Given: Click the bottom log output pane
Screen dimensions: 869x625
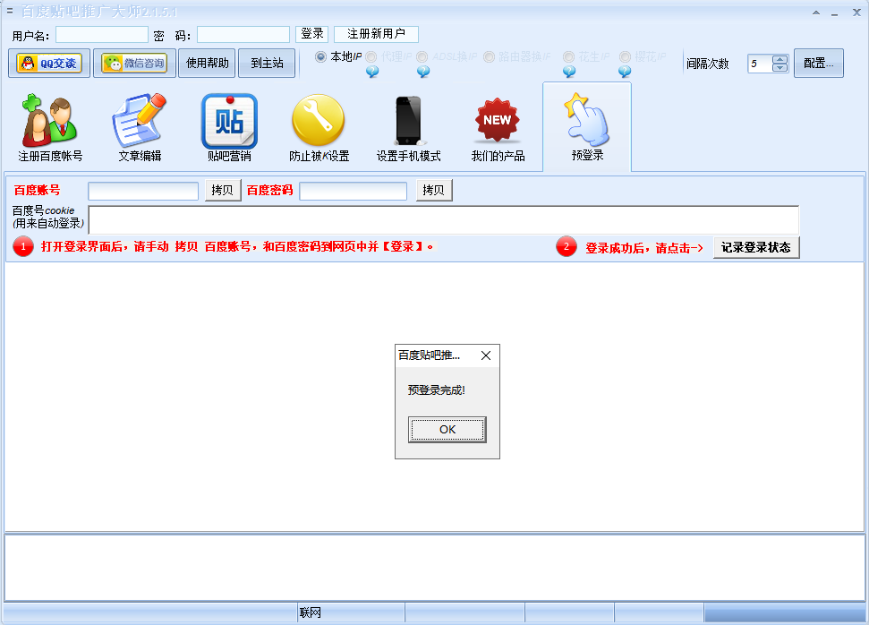Looking at the screenshot, I should tap(435, 568).
